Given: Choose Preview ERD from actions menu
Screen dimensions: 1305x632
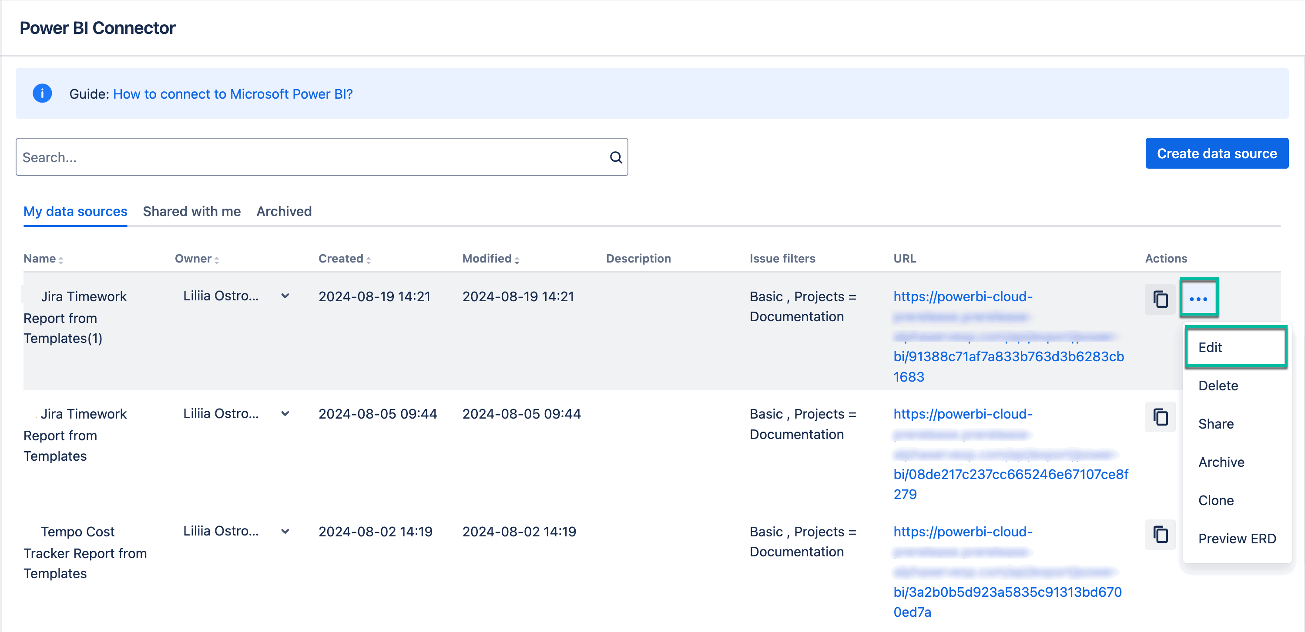Looking at the screenshot, I should click(1237, 539).
